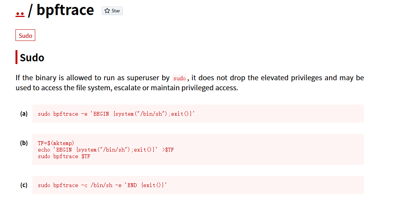This screenshot has width=398, height=216.
Task: Select the (a) example label
Action: 24,114
